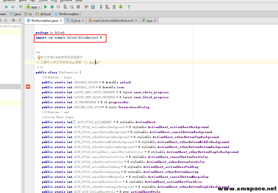278x193 pixels.
Task: Open the app run configuration dropdown
Action: coord(34,7)
